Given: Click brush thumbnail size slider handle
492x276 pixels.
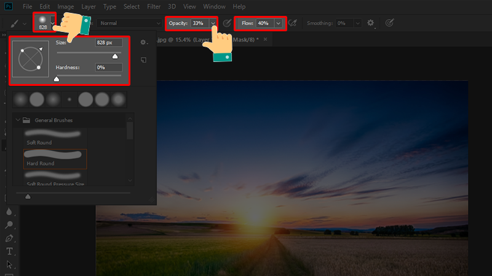Looking at the screenshot, I should [28, 196].
